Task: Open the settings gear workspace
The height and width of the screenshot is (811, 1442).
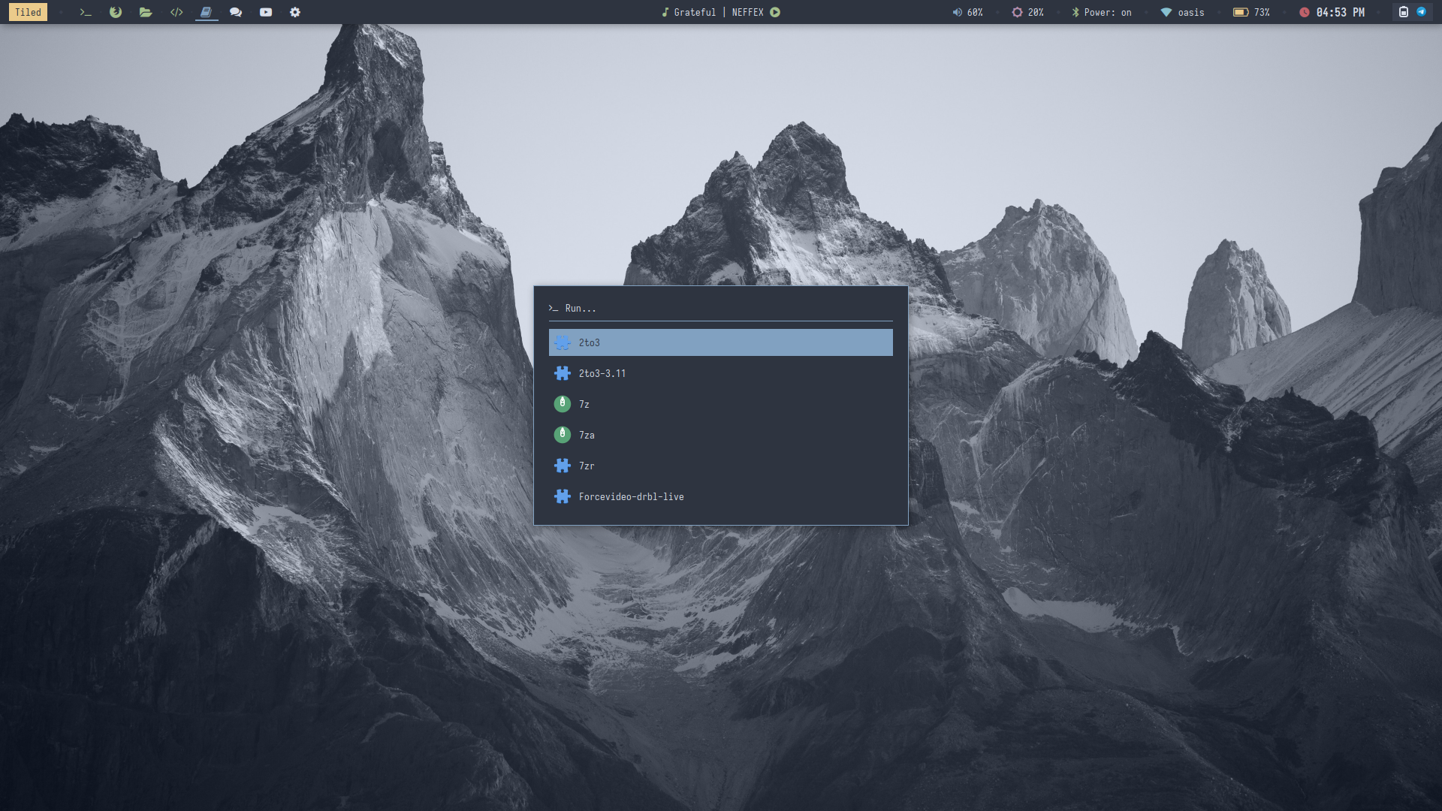Action: (295, 12)
